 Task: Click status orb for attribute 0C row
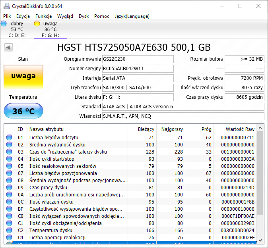[x=9, y=202]
